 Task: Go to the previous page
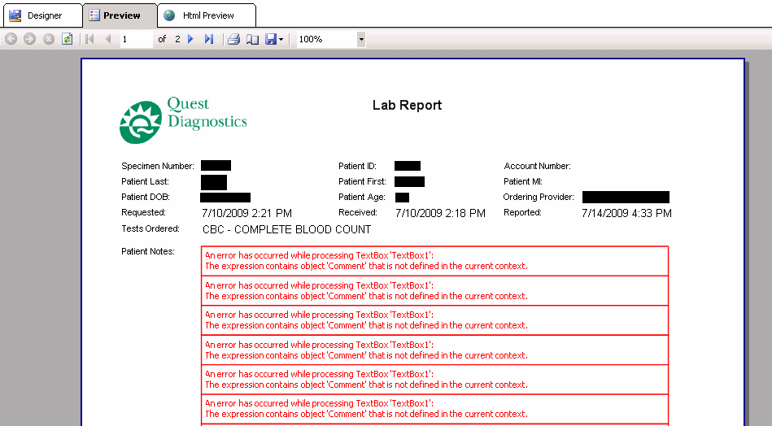pos(108,39)
